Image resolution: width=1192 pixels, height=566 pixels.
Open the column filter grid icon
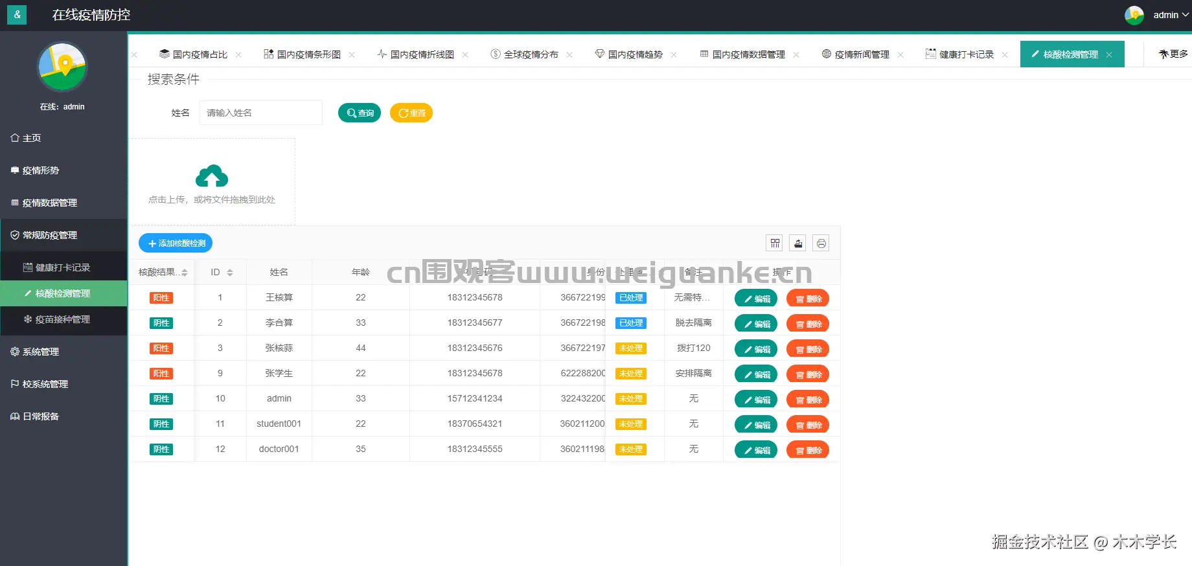775,243
